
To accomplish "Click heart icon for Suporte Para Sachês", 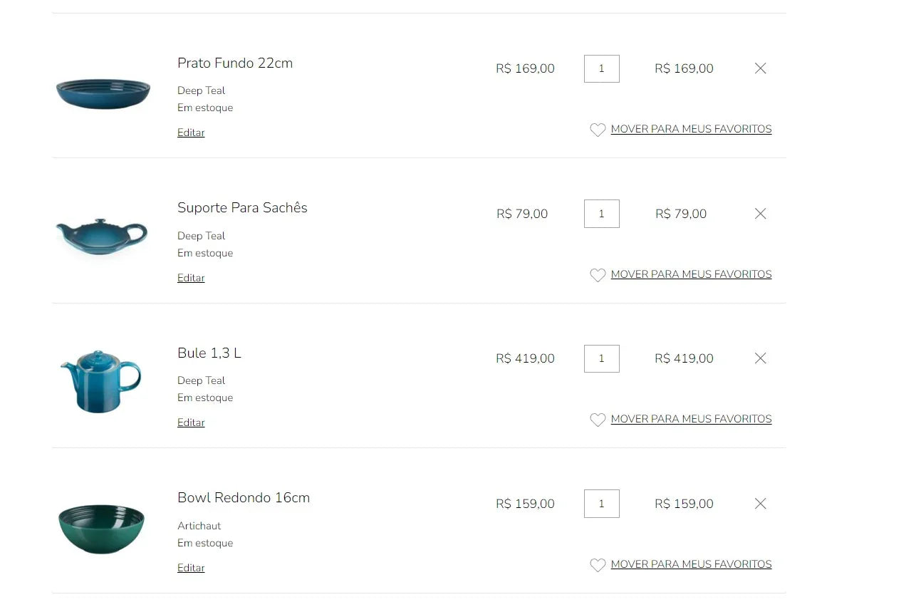I will coord(598,275).
